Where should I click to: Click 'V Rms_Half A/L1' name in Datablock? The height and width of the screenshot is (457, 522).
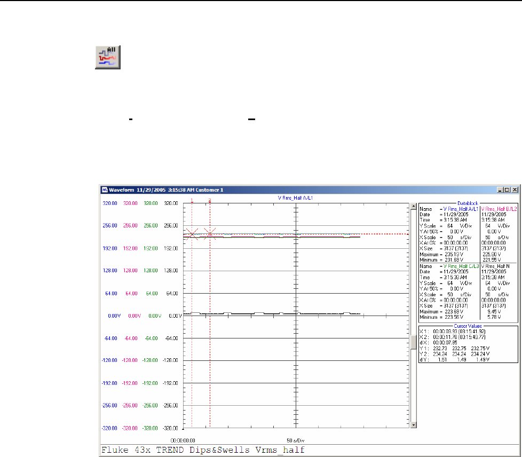click(461, 209)
